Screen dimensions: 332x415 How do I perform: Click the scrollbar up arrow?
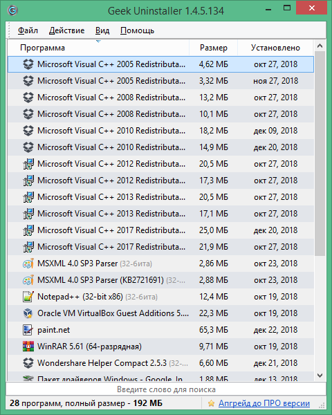coord(320,46)
